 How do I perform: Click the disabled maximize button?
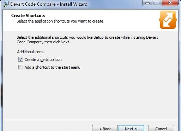(157, 3)
